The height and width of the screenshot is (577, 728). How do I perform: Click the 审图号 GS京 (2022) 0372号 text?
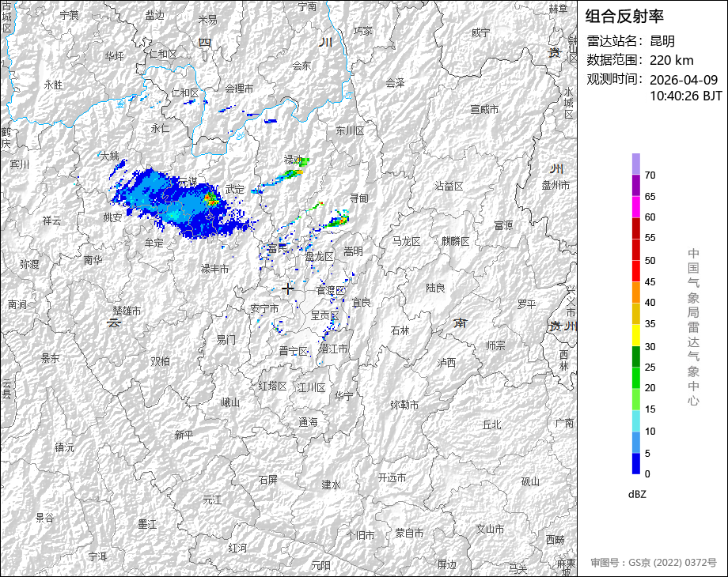pos(654,563)
